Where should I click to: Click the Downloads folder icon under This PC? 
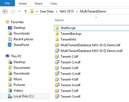(10, 73)
